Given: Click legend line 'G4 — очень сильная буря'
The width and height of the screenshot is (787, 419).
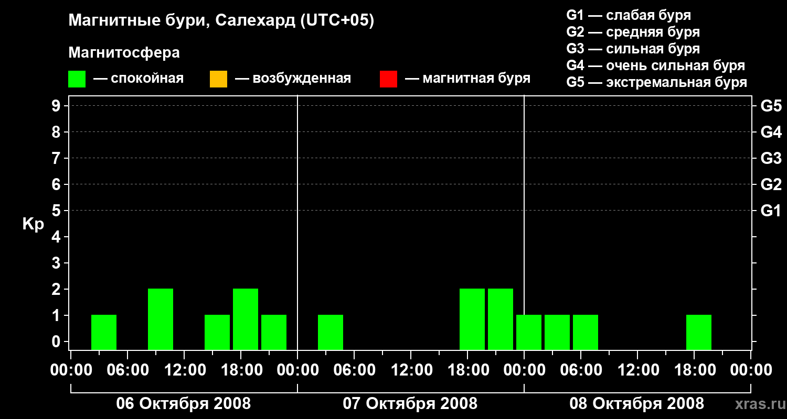Looking at the screenshot, I should 656,65.
